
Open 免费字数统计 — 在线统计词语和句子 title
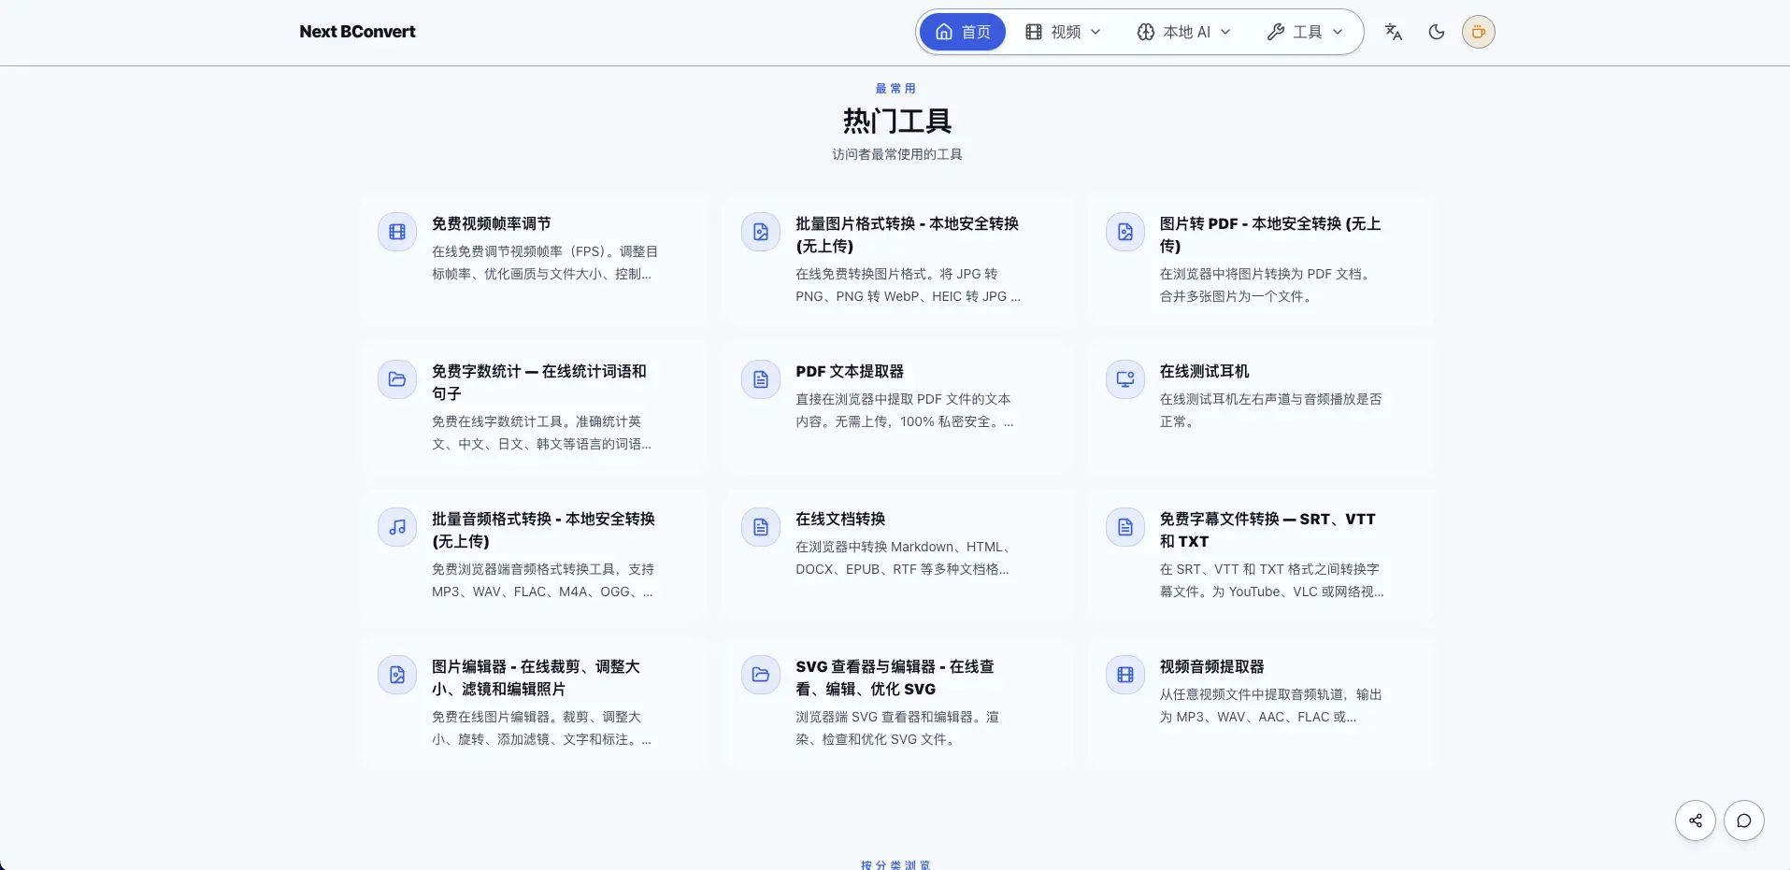click(x=538, y=382)
